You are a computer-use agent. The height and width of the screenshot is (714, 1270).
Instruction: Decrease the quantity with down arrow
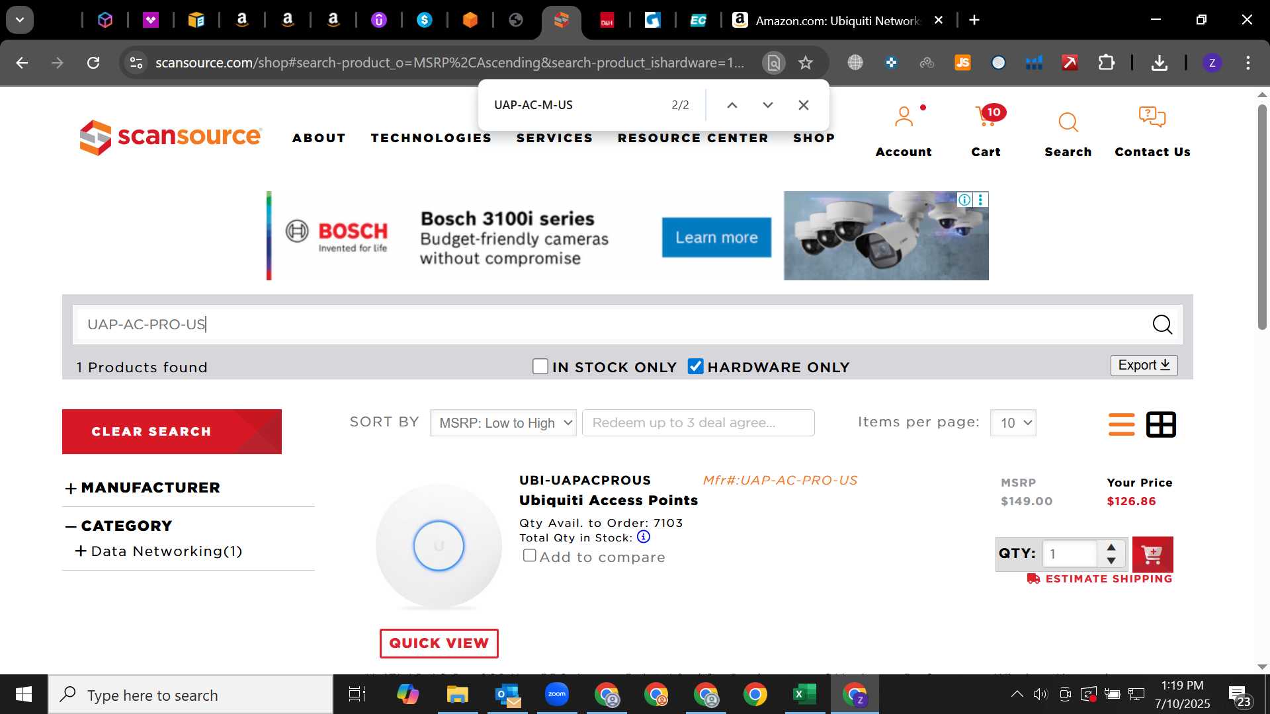(x=1111, y=561)
